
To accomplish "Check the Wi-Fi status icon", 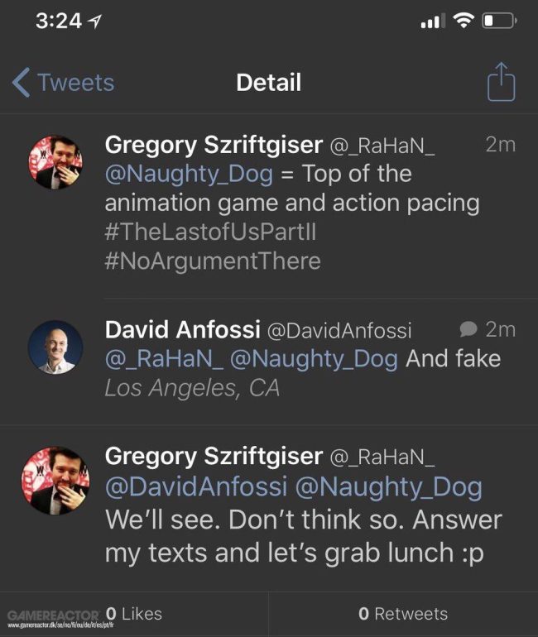I will 464,20.
